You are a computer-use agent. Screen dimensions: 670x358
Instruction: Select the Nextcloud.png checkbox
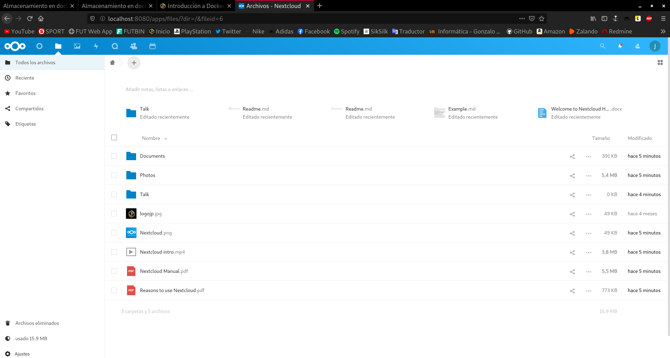(x=114, y=233)
